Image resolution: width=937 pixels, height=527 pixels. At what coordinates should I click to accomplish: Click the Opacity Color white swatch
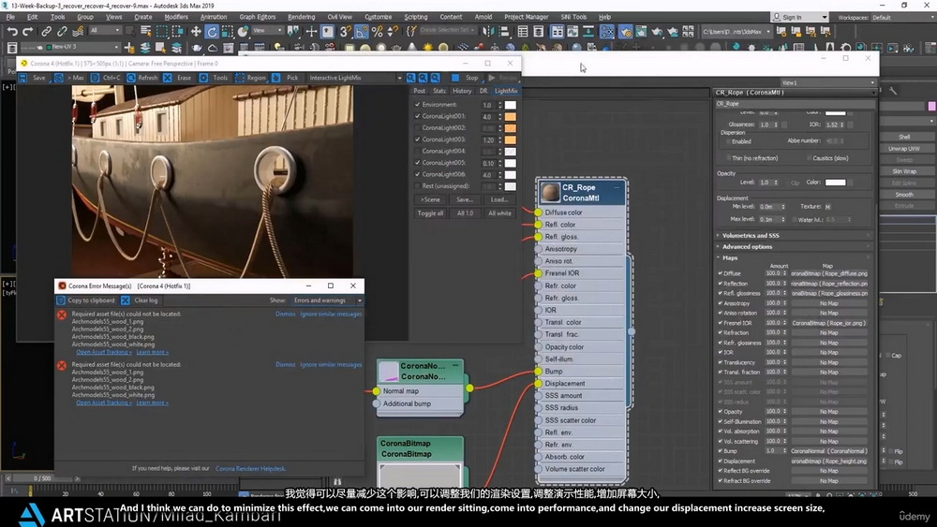[x=836, y=182]
